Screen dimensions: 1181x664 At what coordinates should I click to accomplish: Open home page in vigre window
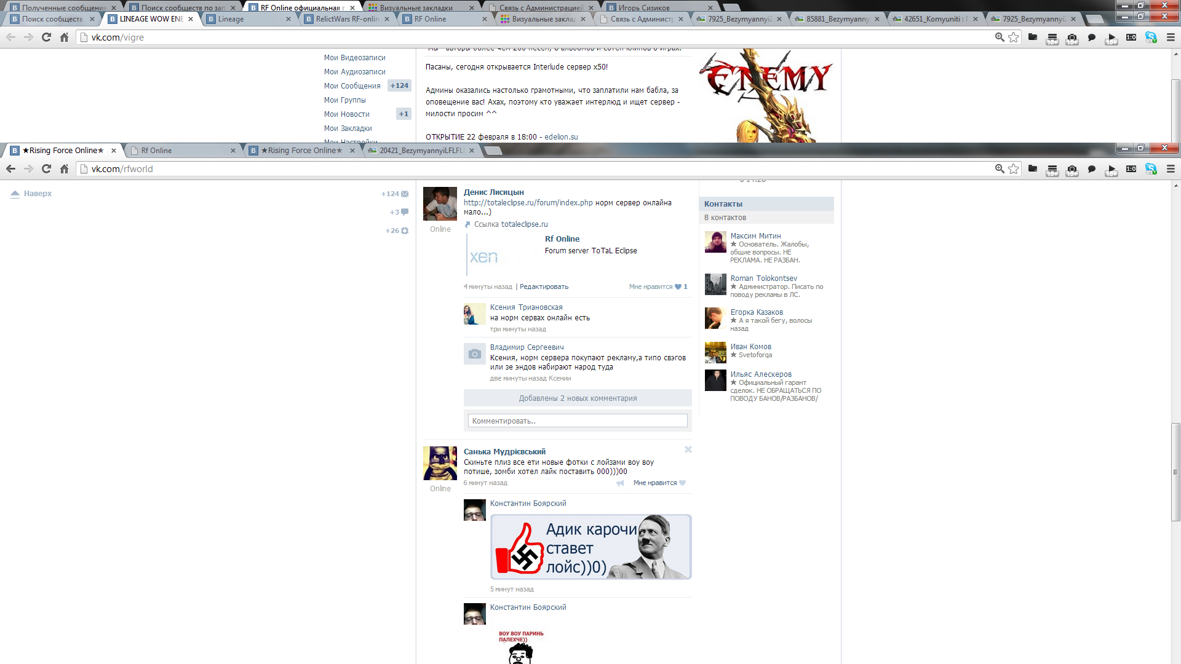[x=64, y=37]
